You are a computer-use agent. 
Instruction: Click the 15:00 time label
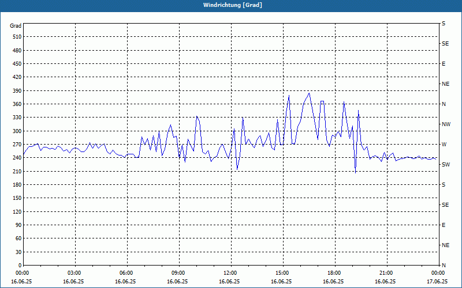pos(282,273)
